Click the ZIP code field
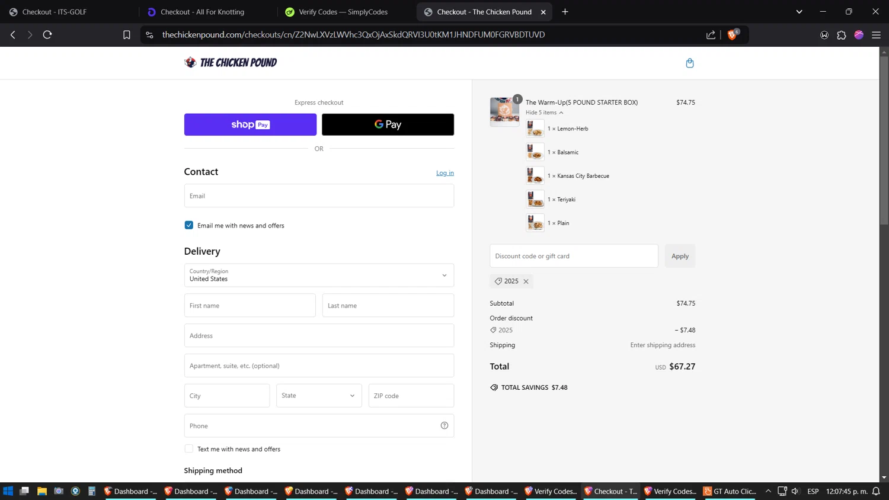 click(x=411, y=396)
